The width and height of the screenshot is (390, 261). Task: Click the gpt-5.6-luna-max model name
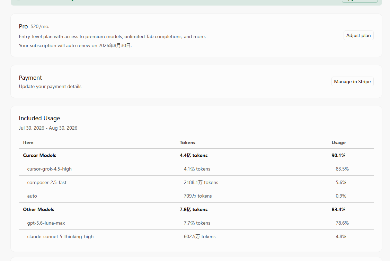click(46, 223)
